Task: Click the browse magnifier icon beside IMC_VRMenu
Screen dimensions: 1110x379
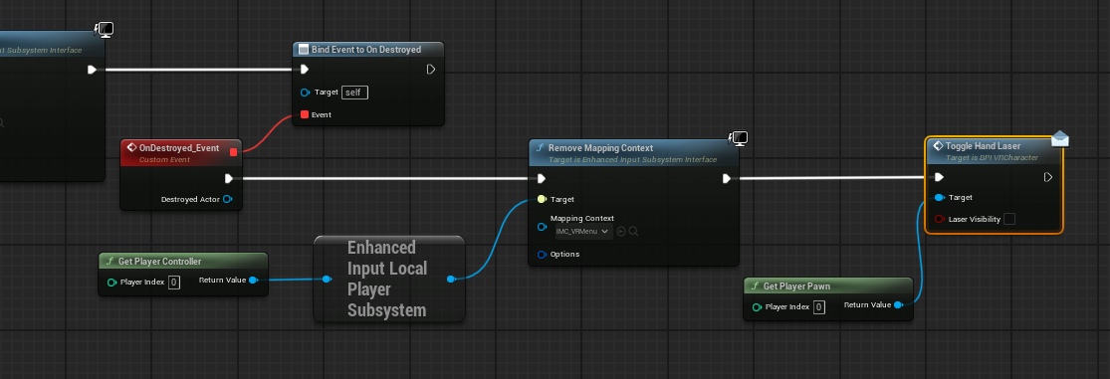Action: [633, 231]
